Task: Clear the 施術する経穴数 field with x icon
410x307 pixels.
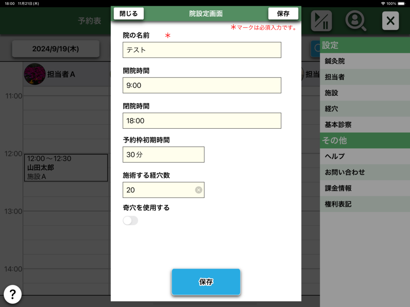Action: point(199,190)
